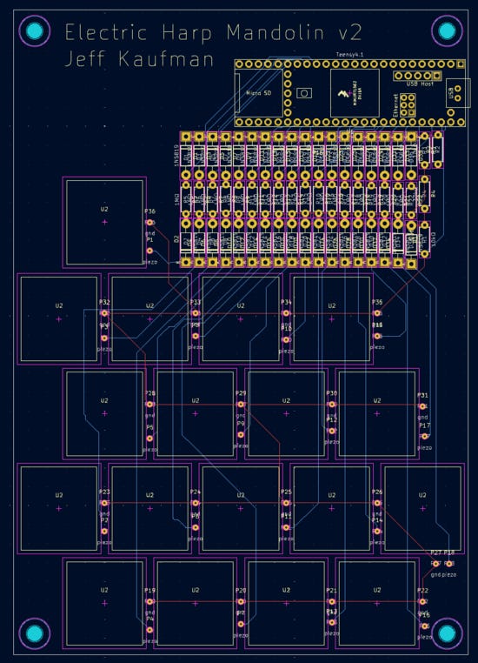This screenshot has height=663, width=478.
Task: Click the "P20" pad label
Action: click(241, 590)
